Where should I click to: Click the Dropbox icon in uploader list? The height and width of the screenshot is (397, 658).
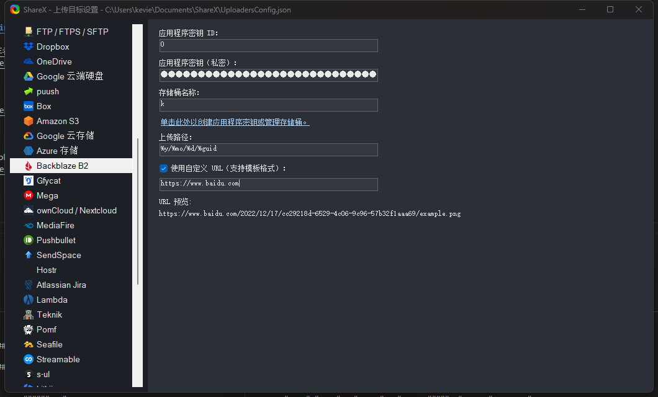(x=28, y=47)
